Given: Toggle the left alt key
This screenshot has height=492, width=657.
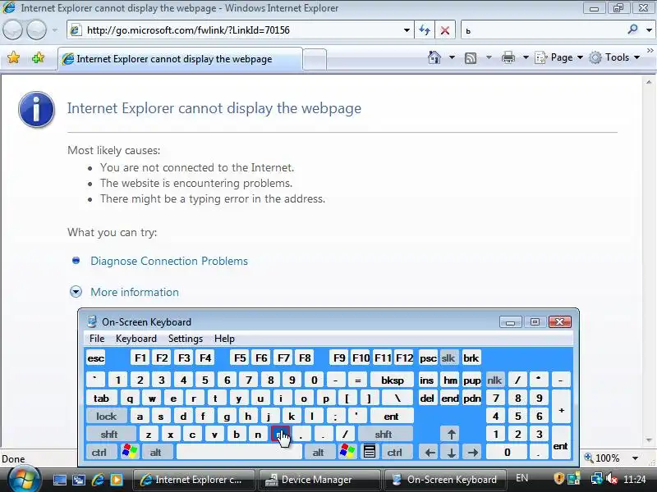Looking at the screenshot, I should coord(156,453).
